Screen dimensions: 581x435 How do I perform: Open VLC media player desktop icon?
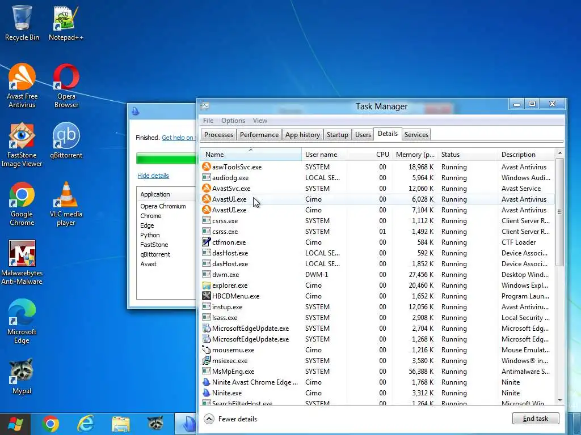click(x=66, y=203)
